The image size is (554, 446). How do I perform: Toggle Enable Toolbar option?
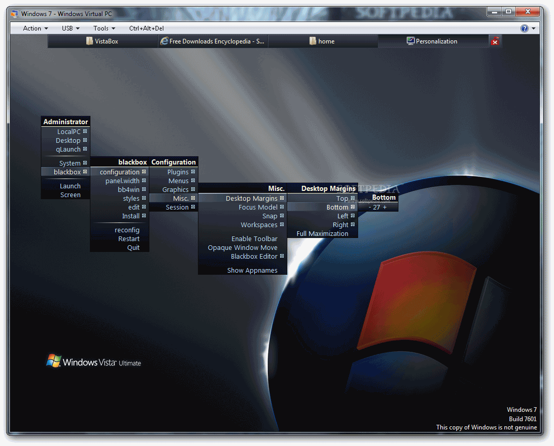[243, 239]
